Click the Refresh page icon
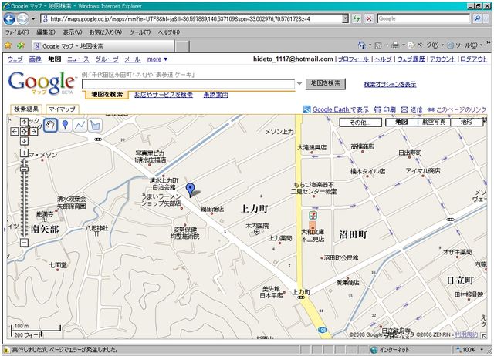 357,18
